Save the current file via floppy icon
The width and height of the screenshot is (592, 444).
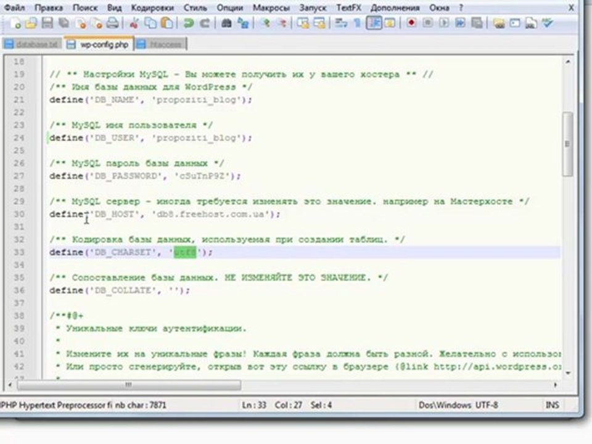47,23
